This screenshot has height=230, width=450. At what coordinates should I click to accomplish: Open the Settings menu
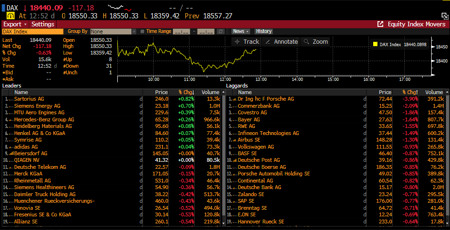pyautogui.click(x=43, y=24)
